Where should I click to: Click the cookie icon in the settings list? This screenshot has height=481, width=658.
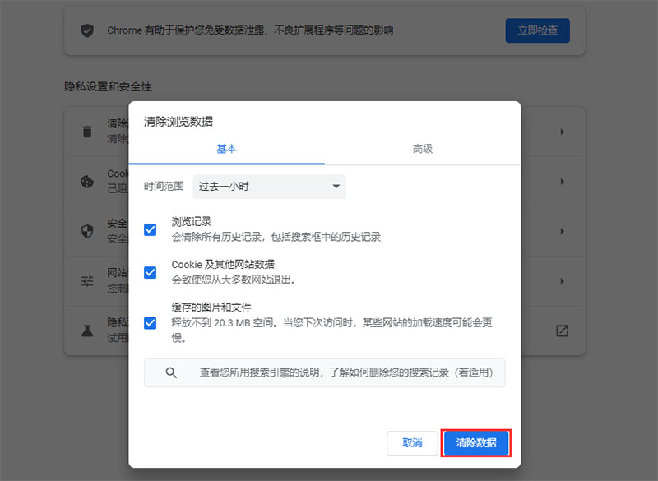click(x=88, y=182)
